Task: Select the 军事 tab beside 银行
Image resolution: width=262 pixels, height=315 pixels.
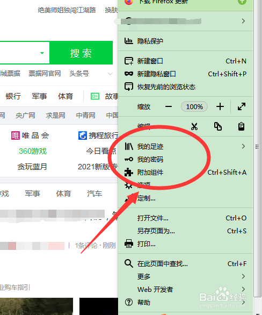Action: coord(39,96)
